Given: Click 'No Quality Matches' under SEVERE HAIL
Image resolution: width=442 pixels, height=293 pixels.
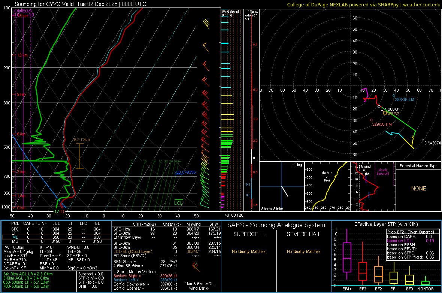Looking at the screenshot, I should click(x=303, y=251).
